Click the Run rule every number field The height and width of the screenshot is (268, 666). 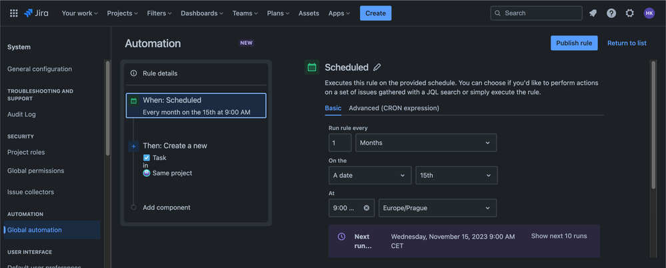pos(340,143)
